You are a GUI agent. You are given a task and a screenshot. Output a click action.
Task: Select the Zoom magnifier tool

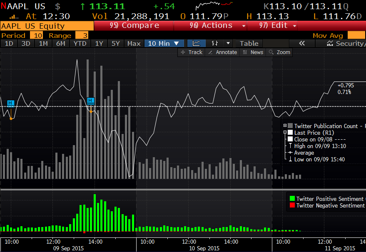(x=279, y=52)
